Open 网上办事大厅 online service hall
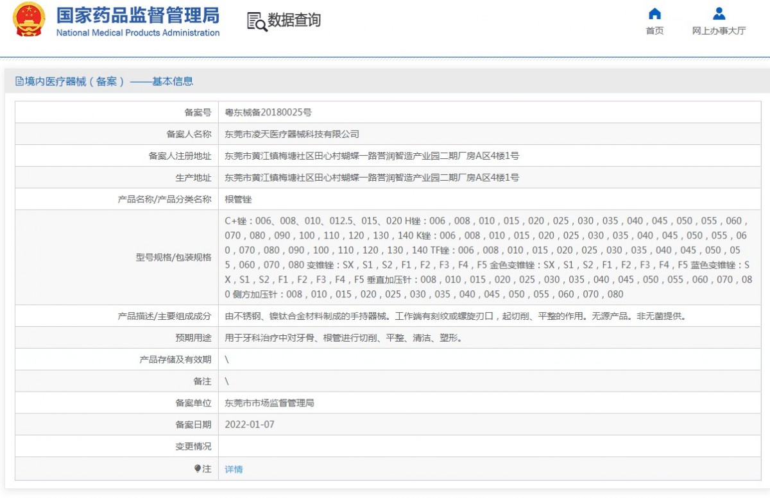 click(719, 31)
